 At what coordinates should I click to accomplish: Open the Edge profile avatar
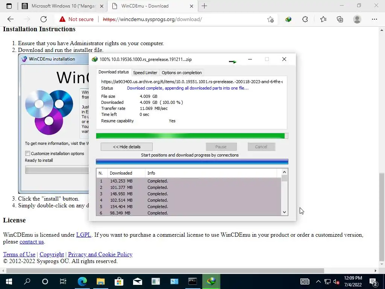357,19
